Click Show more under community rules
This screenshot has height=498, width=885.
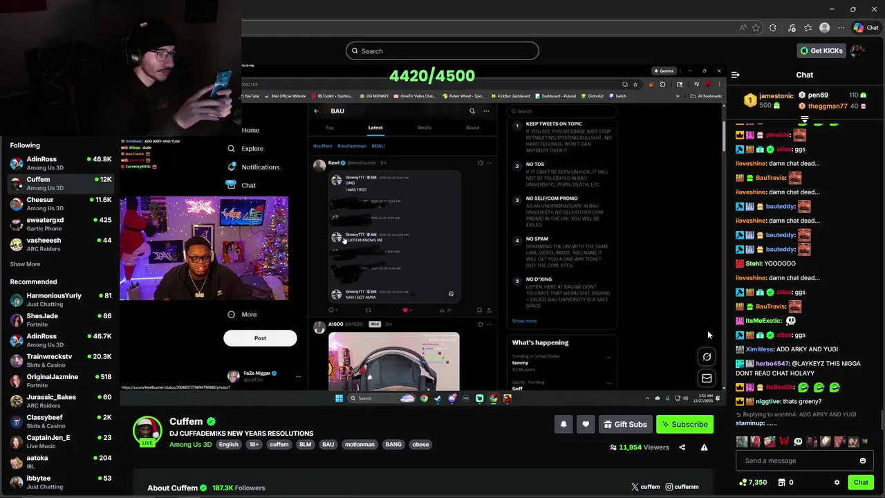(524, 321)
